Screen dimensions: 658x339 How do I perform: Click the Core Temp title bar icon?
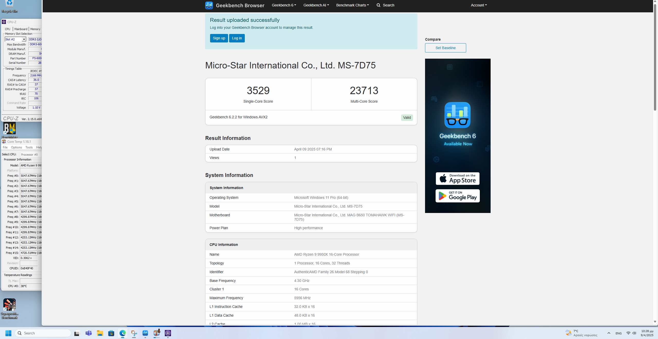[x=4, y=141]
